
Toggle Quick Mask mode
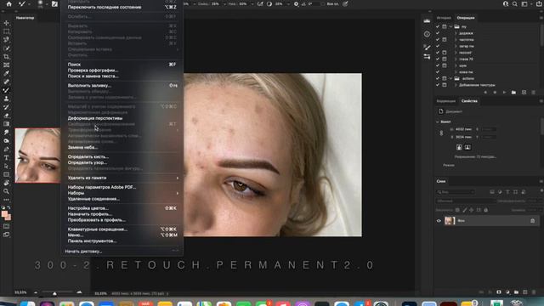pos(6,226)
